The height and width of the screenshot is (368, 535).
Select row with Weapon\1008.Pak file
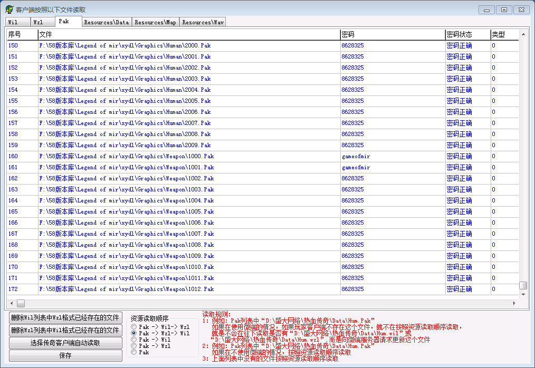pos(263,245)
